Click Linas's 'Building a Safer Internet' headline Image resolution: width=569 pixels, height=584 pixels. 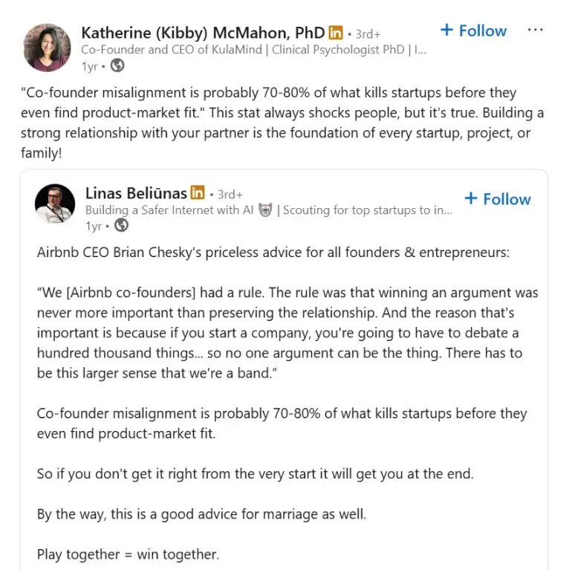pos(169,210)
